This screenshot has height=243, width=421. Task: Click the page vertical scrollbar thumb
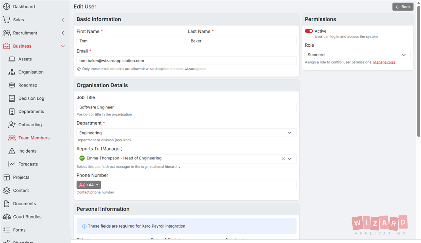[419, 71]
